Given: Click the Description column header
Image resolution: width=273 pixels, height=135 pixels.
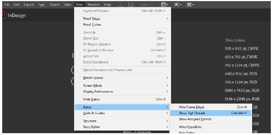Looking at the screenshot, I should point(235,40).
